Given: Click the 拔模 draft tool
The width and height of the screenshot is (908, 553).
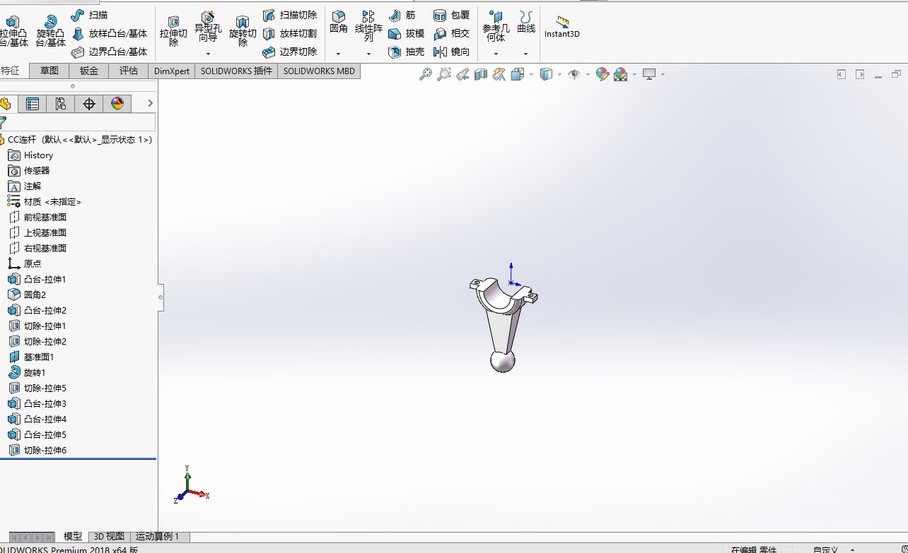Looking at the screenshot, I should coord(406,33).
